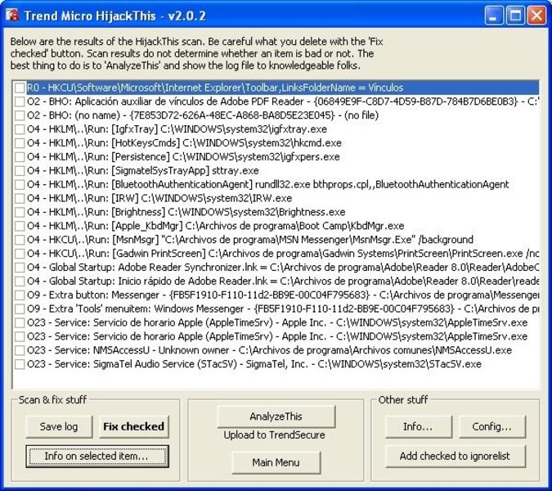The image size is (552, 491).
Task: Click the AnalyzeThis button
Action: coord(276,417)
